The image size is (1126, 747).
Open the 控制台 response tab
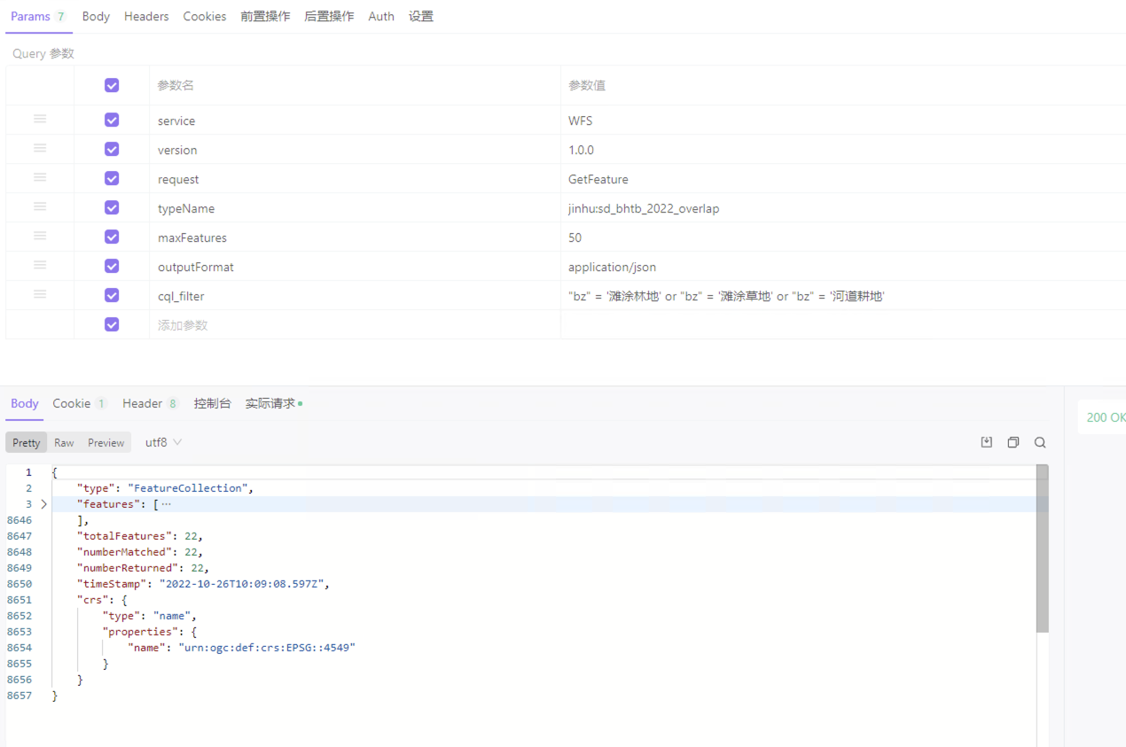pos(212,403)
